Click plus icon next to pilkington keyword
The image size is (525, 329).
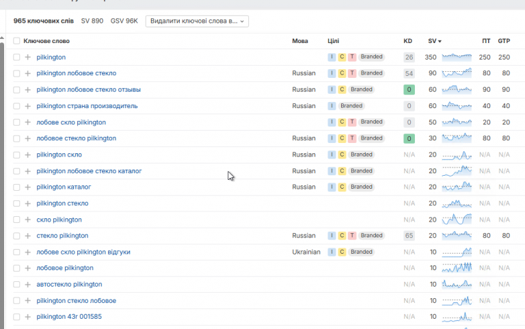coord(28,57)
